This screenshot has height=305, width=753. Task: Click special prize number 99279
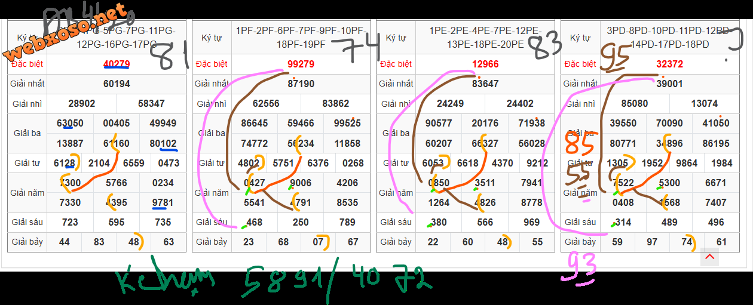[301, 64]
